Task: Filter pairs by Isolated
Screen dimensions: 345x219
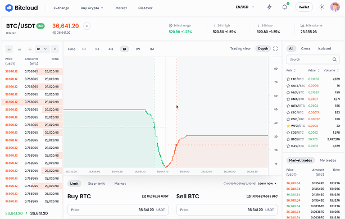Action: click(324, 49)
